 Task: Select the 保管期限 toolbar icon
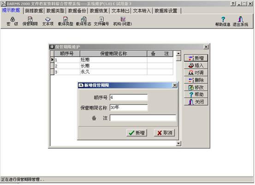tap(30, 21)
